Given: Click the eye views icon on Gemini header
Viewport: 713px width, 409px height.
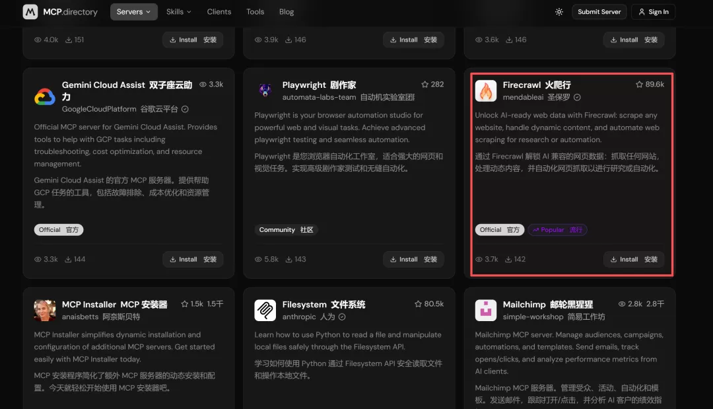Looking at the screenshot, I should click(203, 85).
